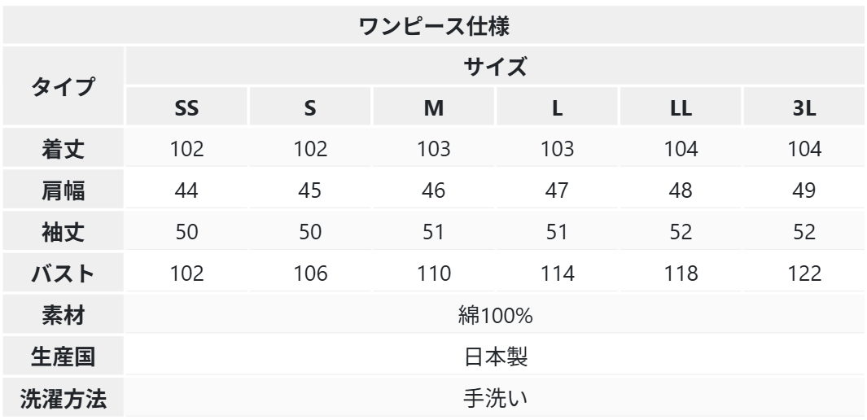Click the M size column header
Image resolution: width=867 pixels, height=420 pixels.
coord(433,107)
